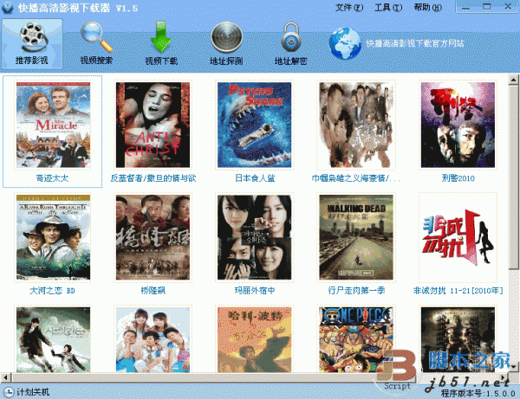Click the vertical scrollbar thumb
Image resolution: width=520 pixels, height=399 pixels.
tap(513, 177)
